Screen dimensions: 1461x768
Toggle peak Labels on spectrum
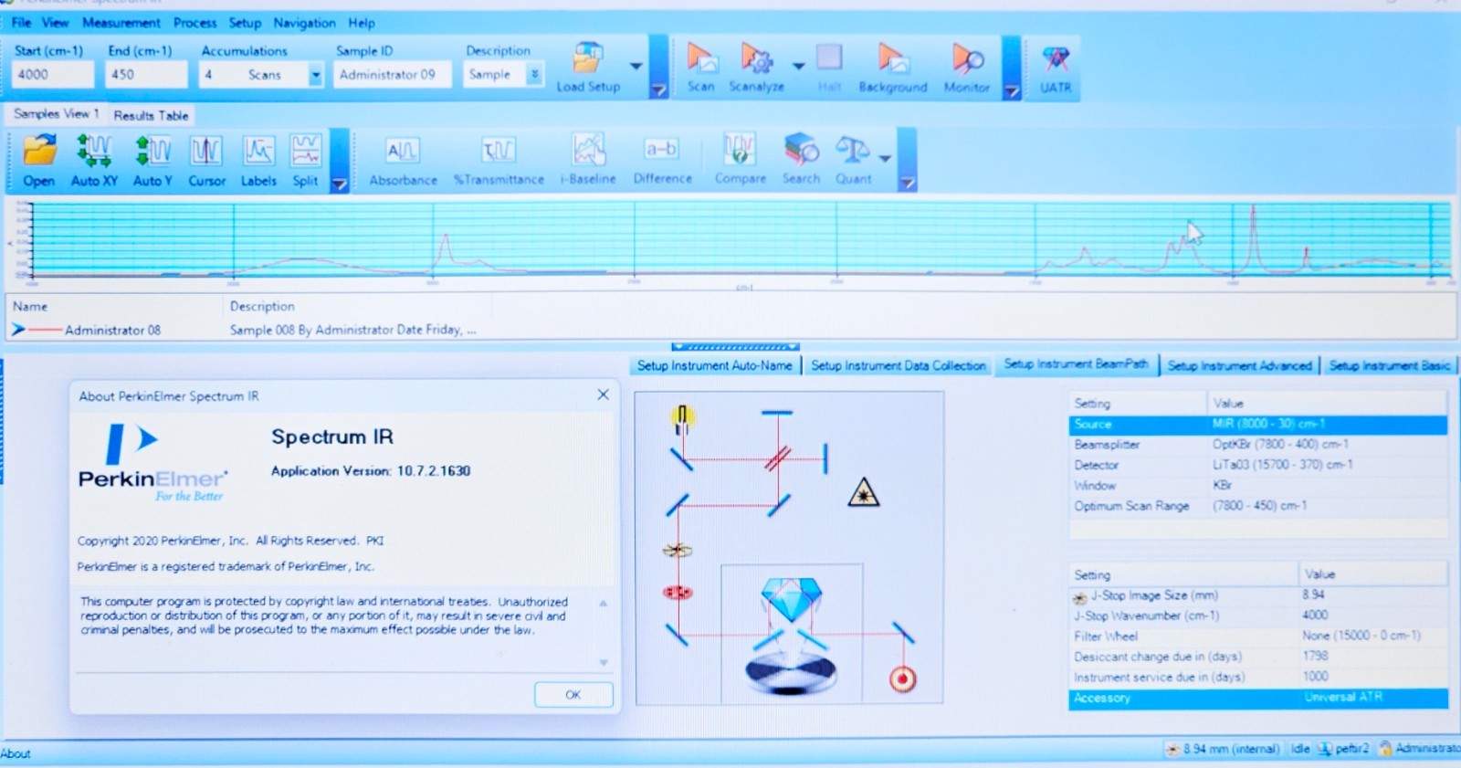[x=258, y=160]
